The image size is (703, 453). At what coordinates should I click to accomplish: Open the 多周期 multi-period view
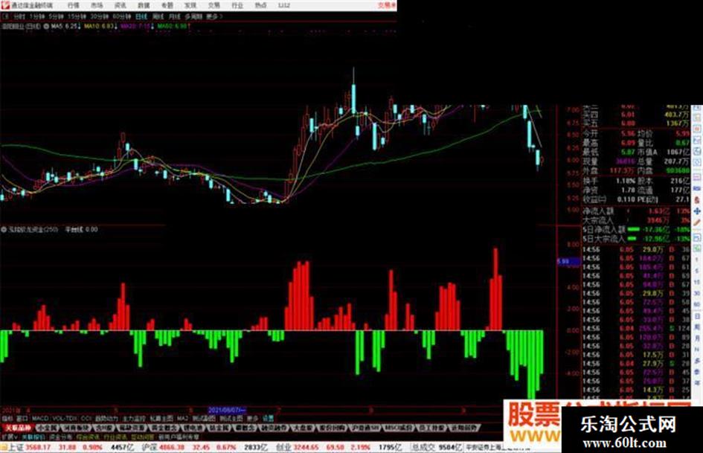click(193, 16)
